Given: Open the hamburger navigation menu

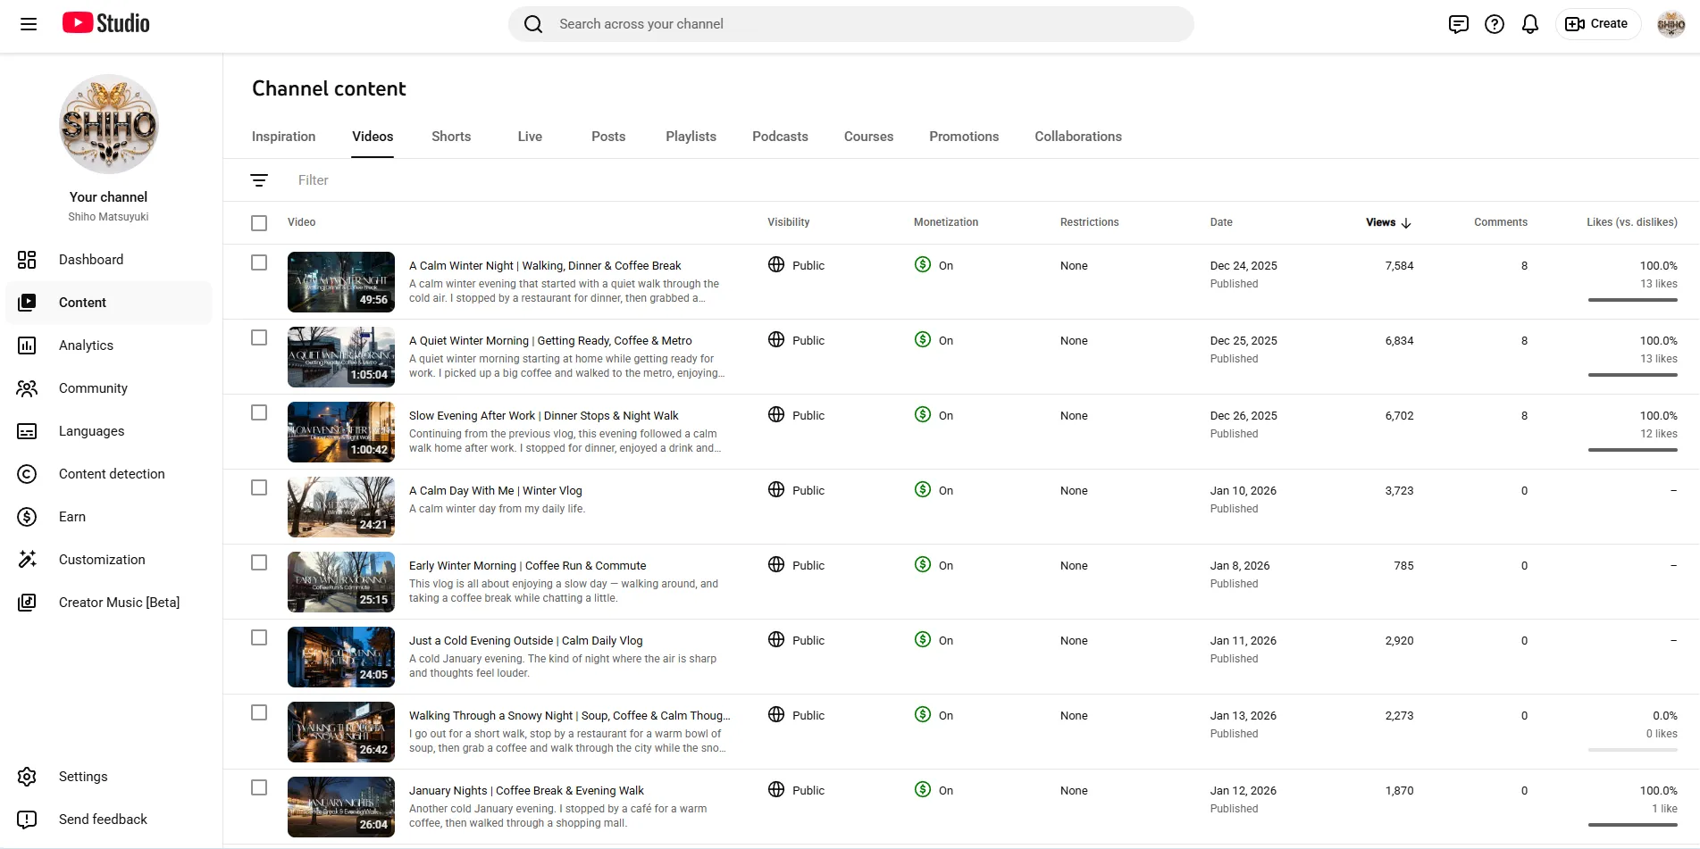Looking at the screenshot, I should tap(29, 24).
